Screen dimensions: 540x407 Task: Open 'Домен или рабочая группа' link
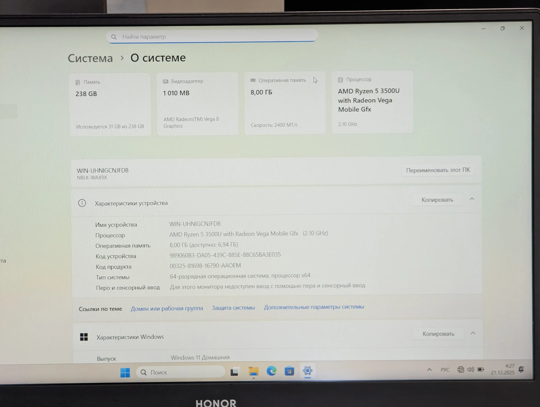coord(167,308)
